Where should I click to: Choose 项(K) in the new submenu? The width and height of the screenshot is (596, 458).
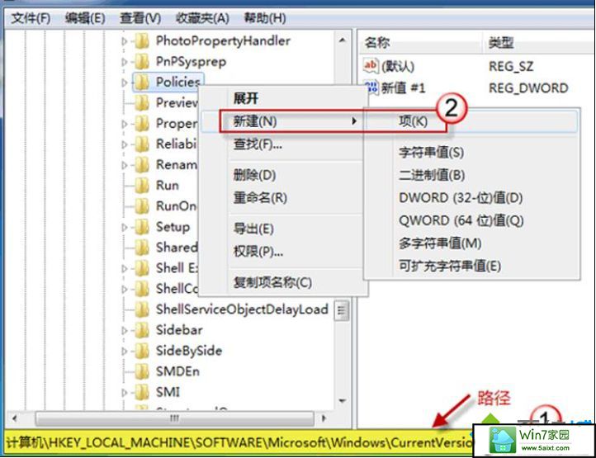coord(413,121)
